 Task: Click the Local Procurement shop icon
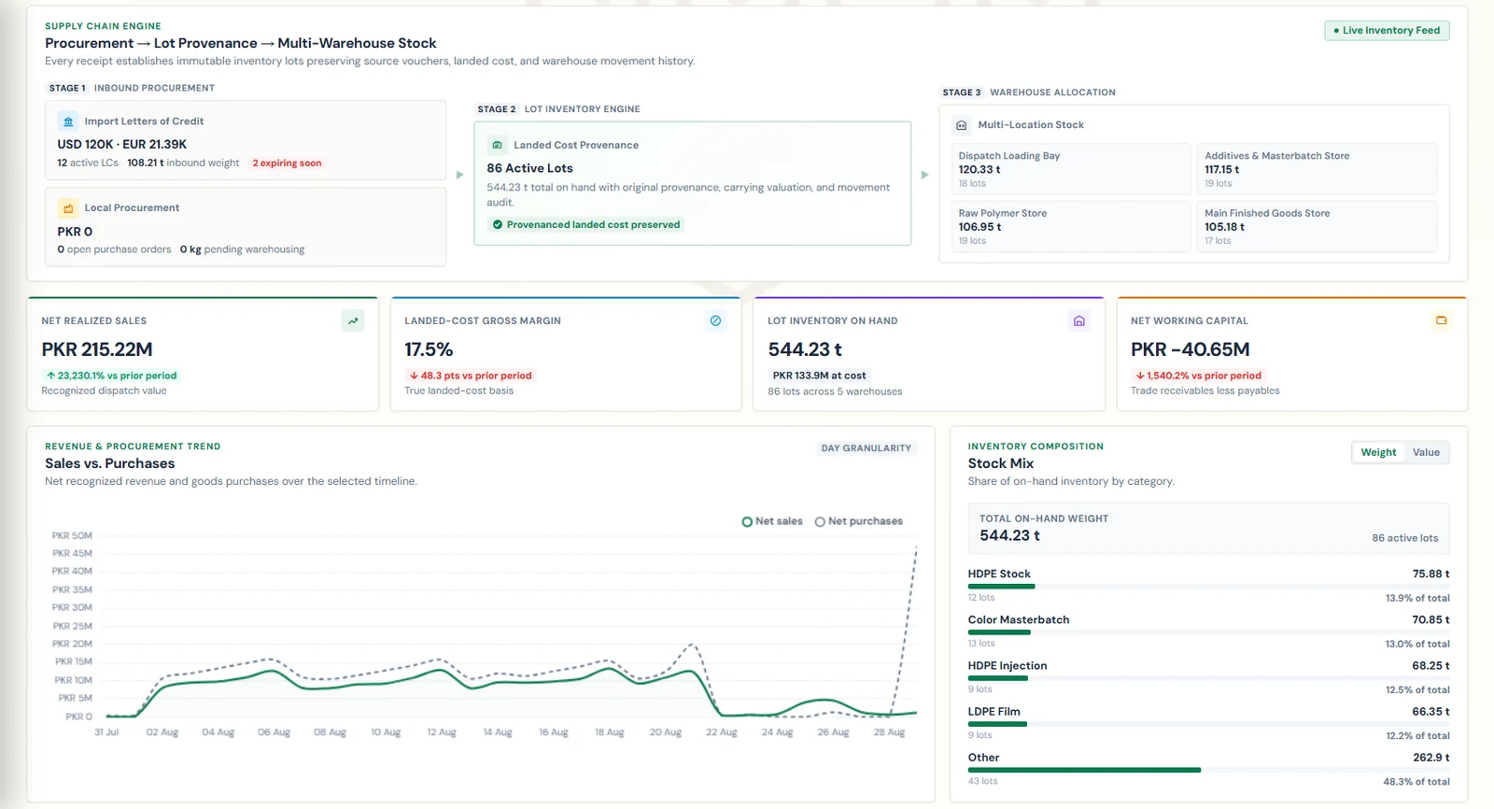click(x=68, y=208)
